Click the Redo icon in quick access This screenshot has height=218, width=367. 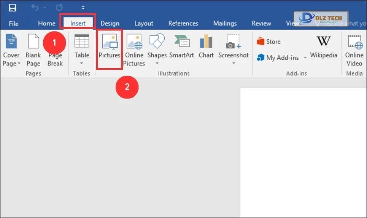pyautogui.click(x=60, y=8)
